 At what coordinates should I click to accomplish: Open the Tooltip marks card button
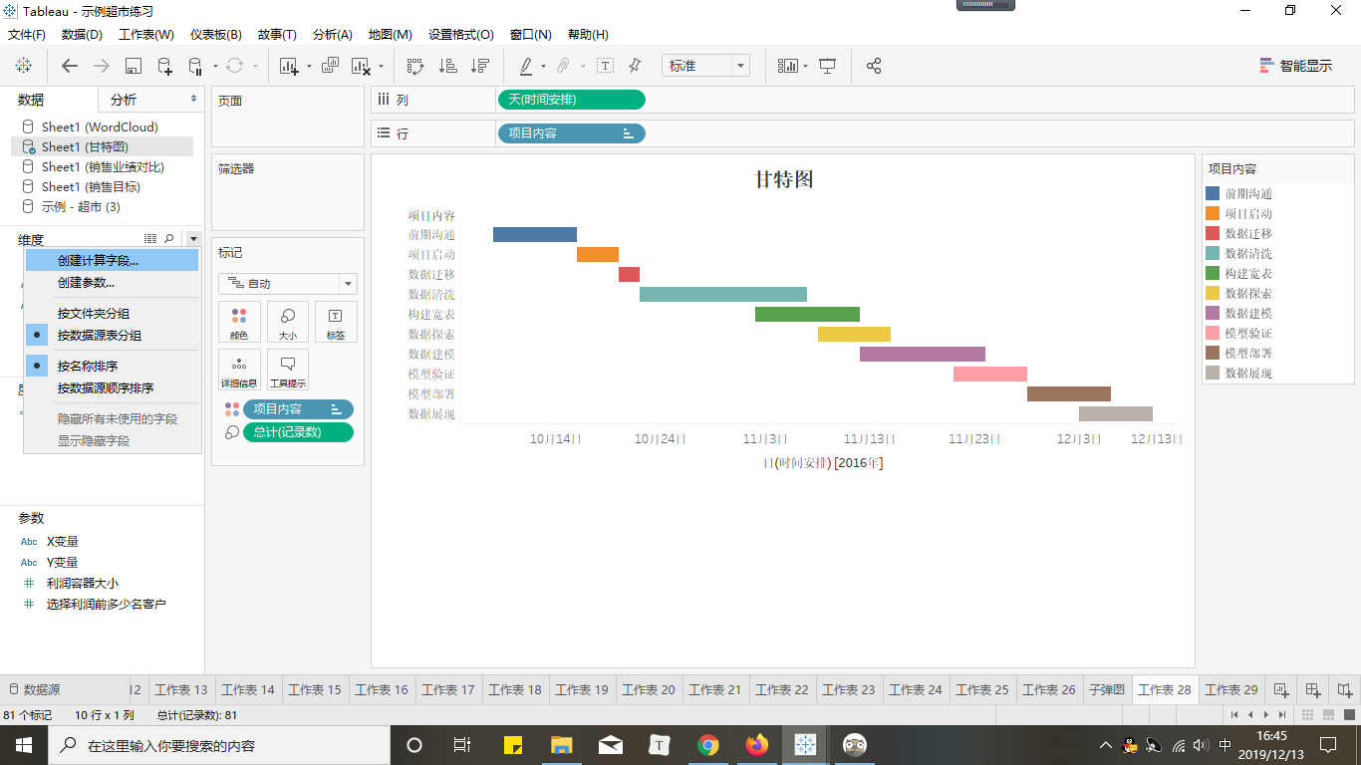coord(287,370)
